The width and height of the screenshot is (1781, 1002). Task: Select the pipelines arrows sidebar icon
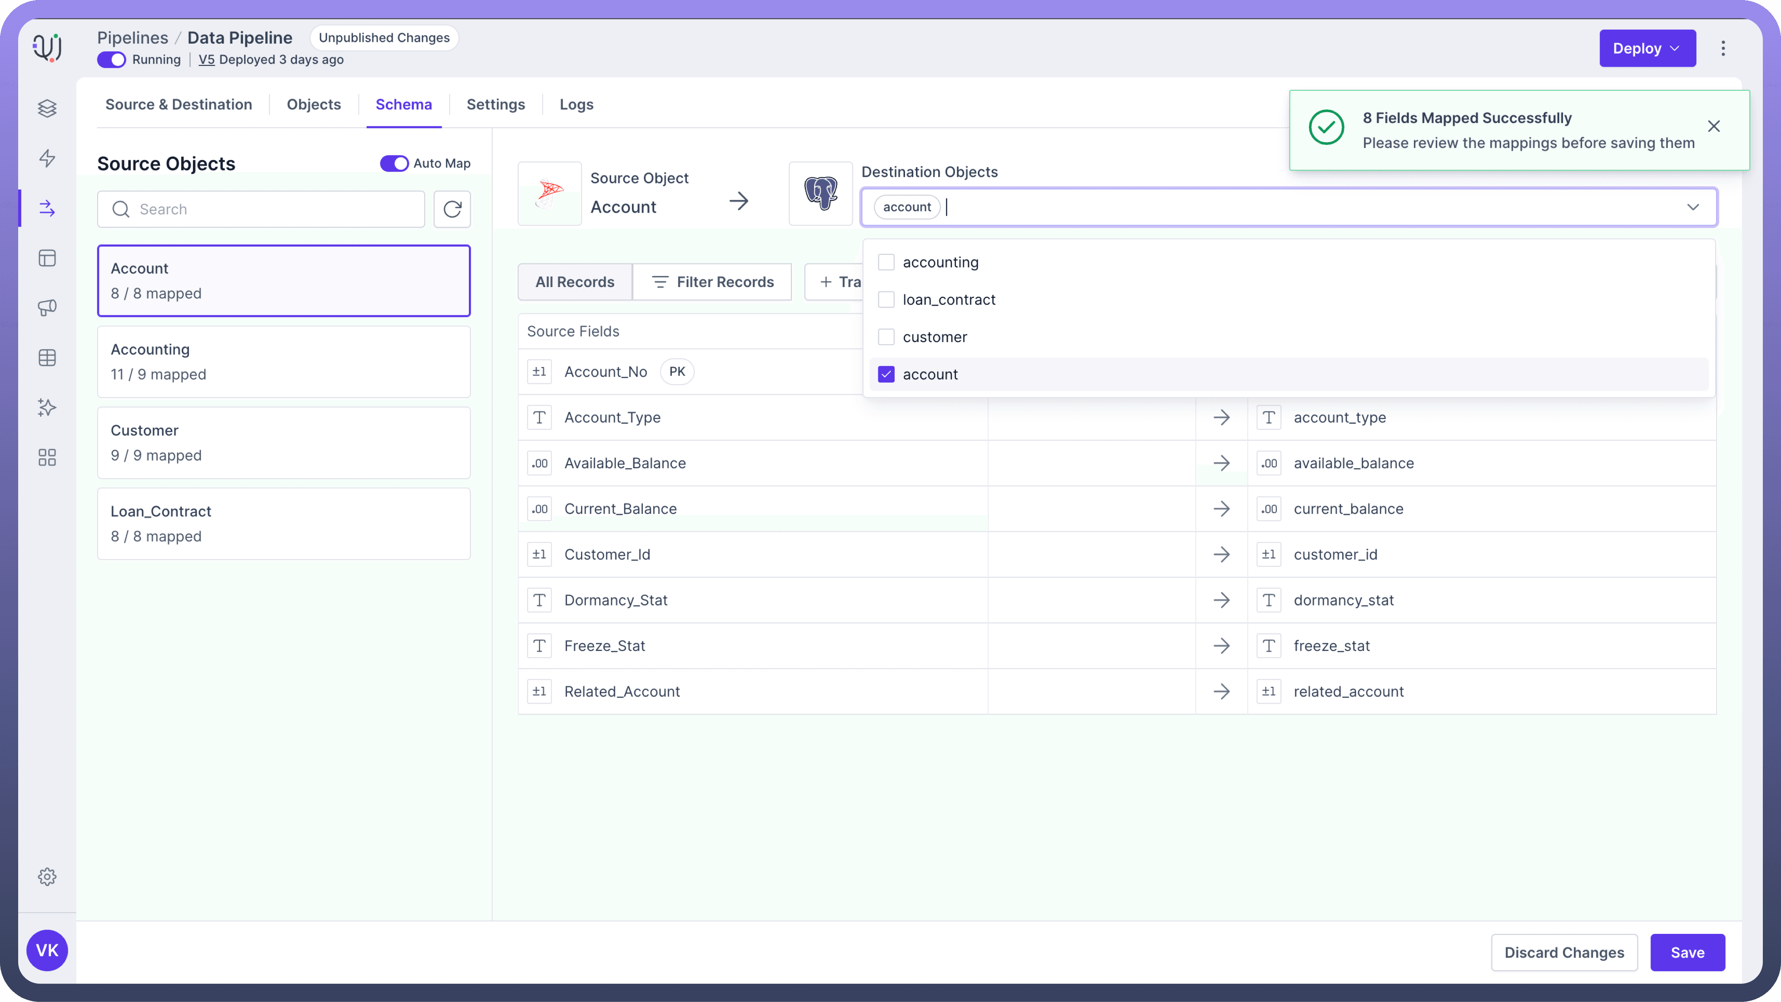pyautogui.click(x=47, y=208)
